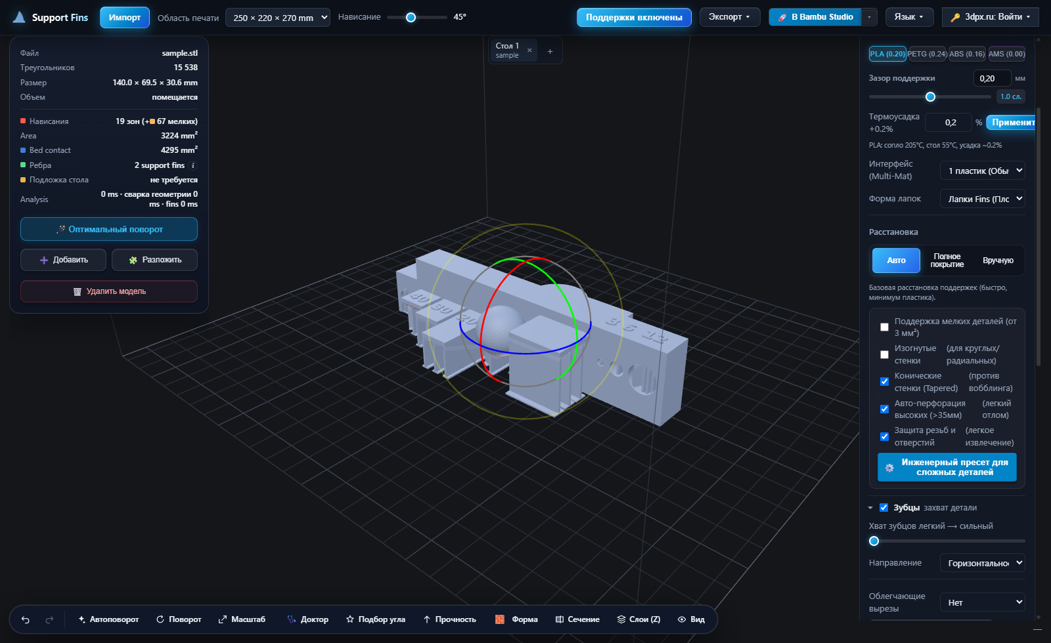Open the Слои (Z) layers view
Screen dimensions: 1051x643
(638, 619)
